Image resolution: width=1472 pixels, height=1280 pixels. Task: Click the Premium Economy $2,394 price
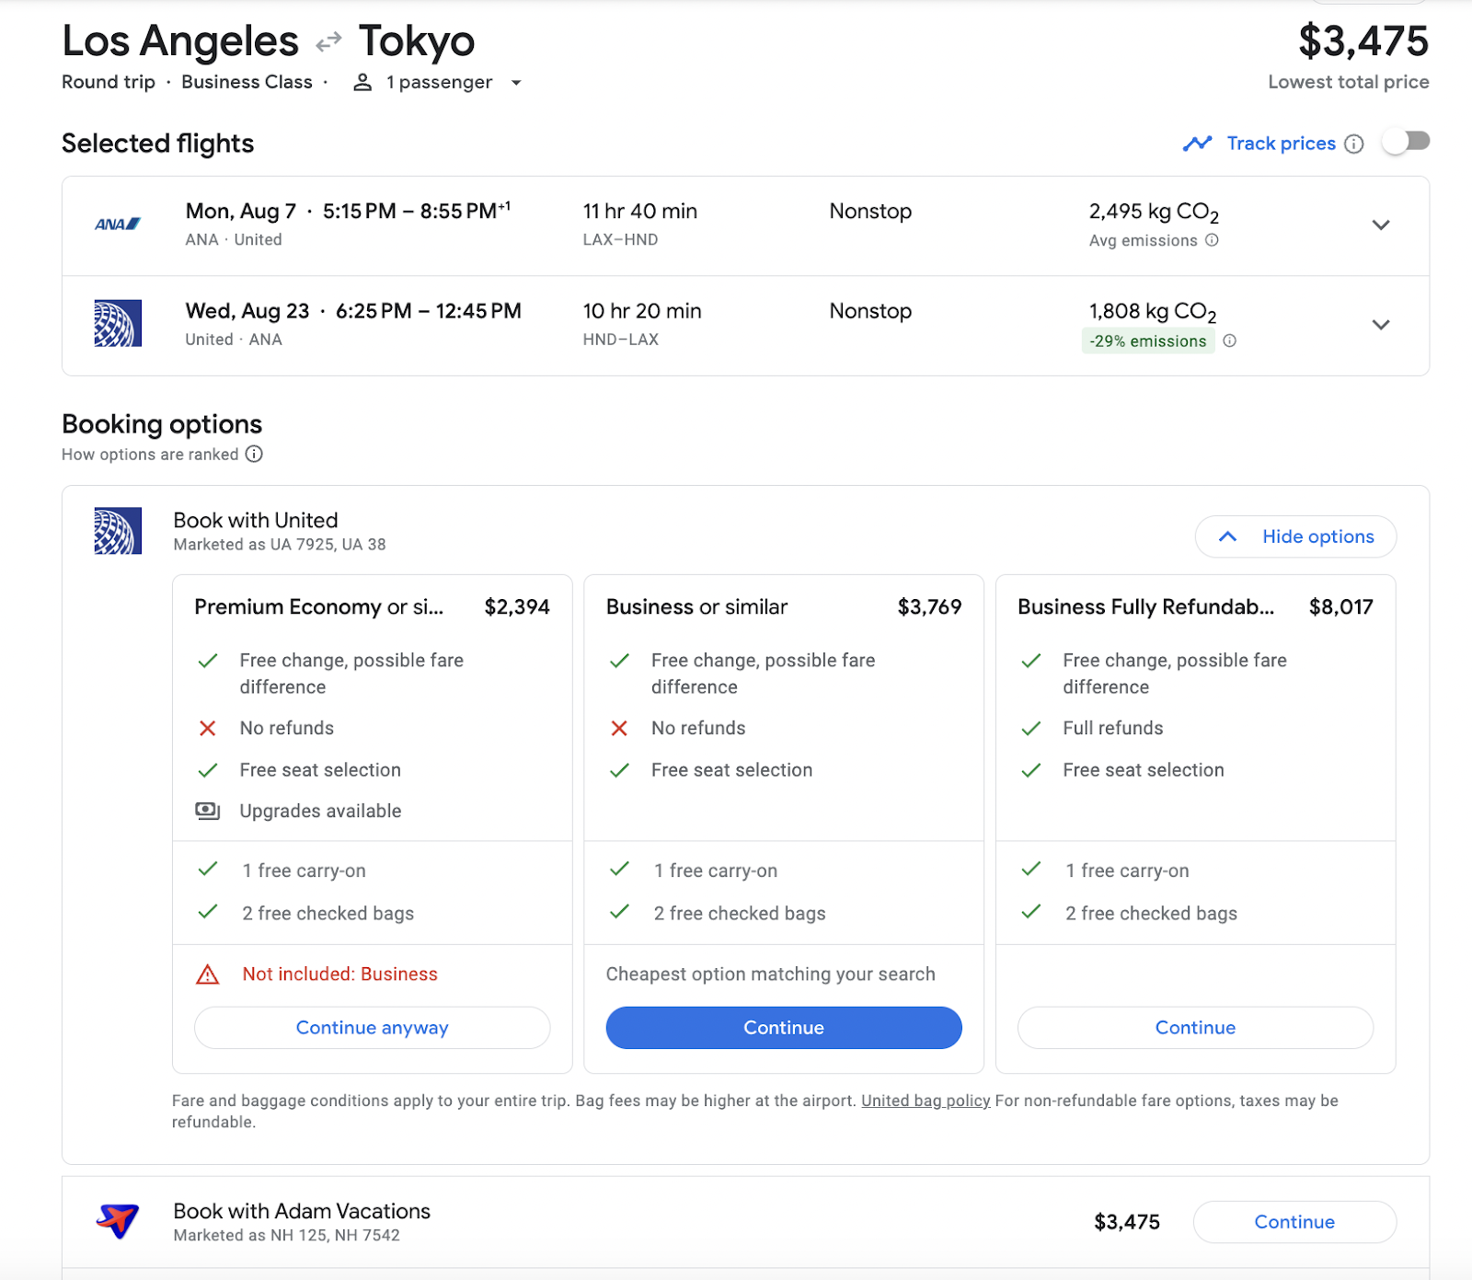(517, 607)
